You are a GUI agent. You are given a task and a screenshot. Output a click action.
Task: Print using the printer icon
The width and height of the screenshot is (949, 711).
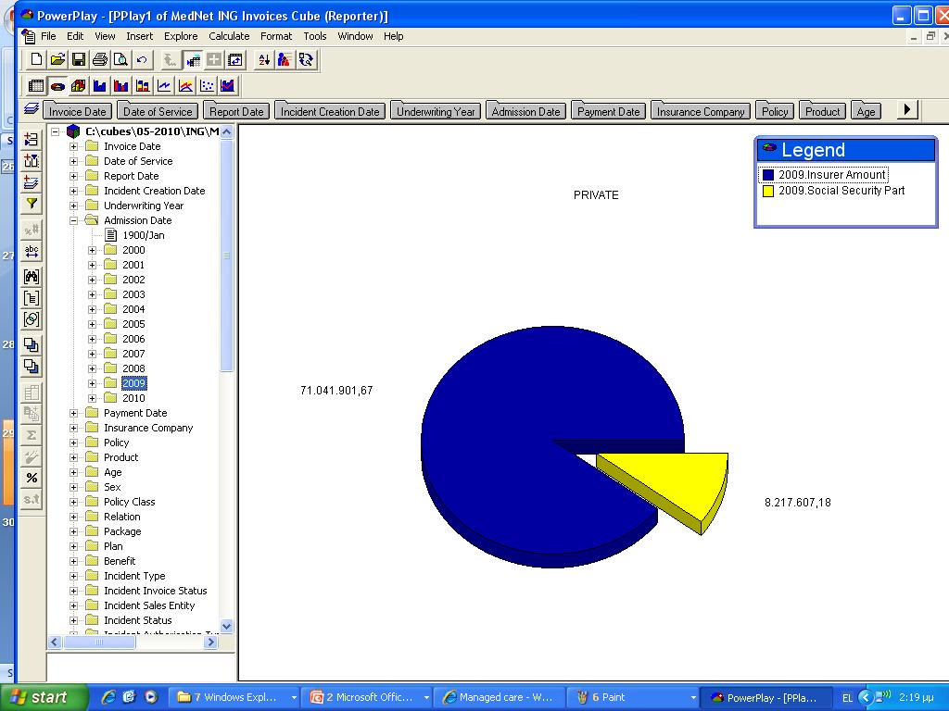pyautogui.click(x=100, y=59)
